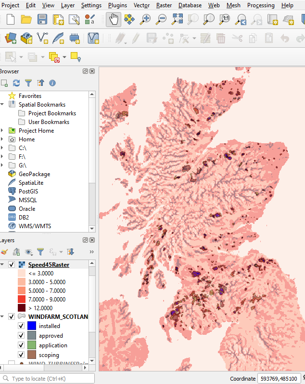This screenshot has width=305, height=384.
Task: Uncheck the scoping windfarm category
Action: pos(21,355)
